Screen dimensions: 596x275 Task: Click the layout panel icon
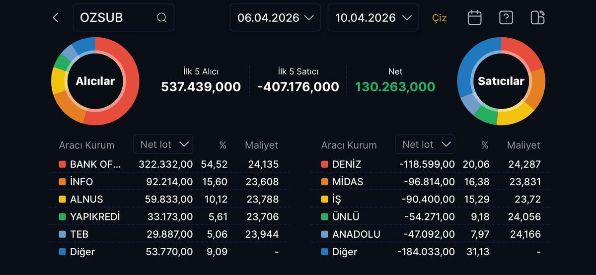[x=537, y=18]
